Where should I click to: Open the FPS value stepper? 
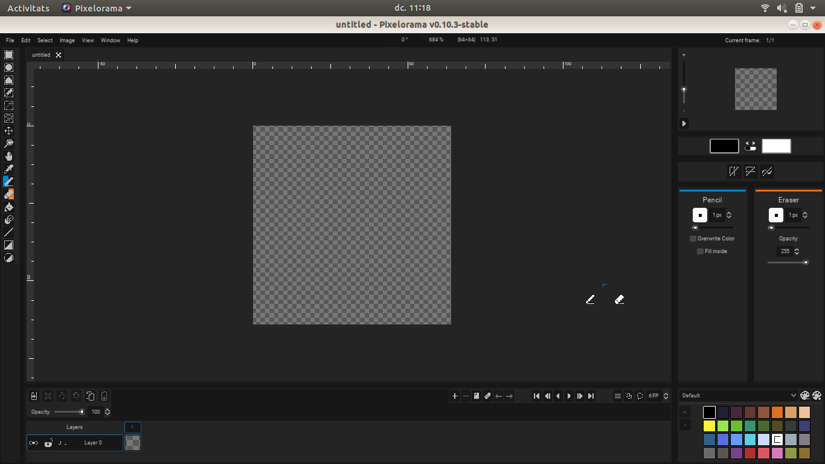[x=664, y=396]
